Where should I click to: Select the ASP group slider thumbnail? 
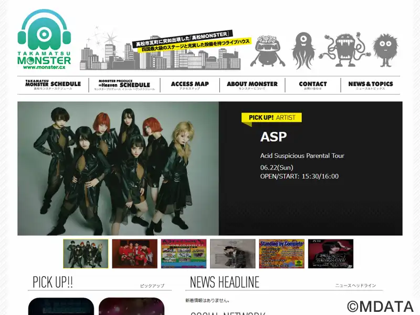[86, 254]
